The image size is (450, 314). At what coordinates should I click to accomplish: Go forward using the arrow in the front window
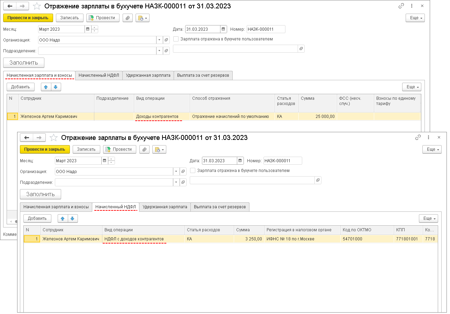click(39, 138)
